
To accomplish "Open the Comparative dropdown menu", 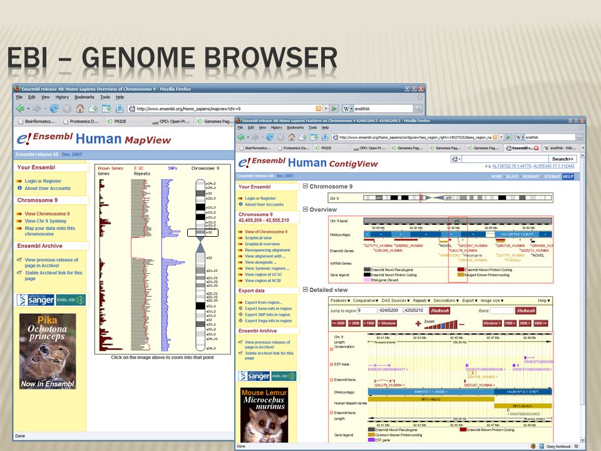I will [365, 301].
